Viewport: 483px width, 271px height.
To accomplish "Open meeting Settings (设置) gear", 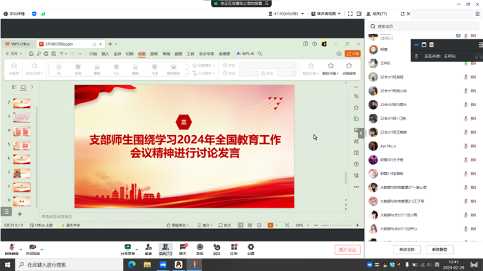I will [250, 249].
